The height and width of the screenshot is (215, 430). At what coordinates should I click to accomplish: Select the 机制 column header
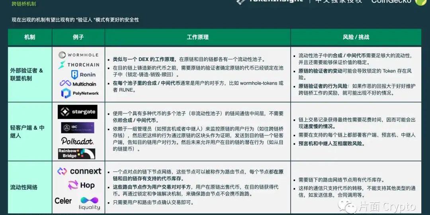tap(30, 37)
